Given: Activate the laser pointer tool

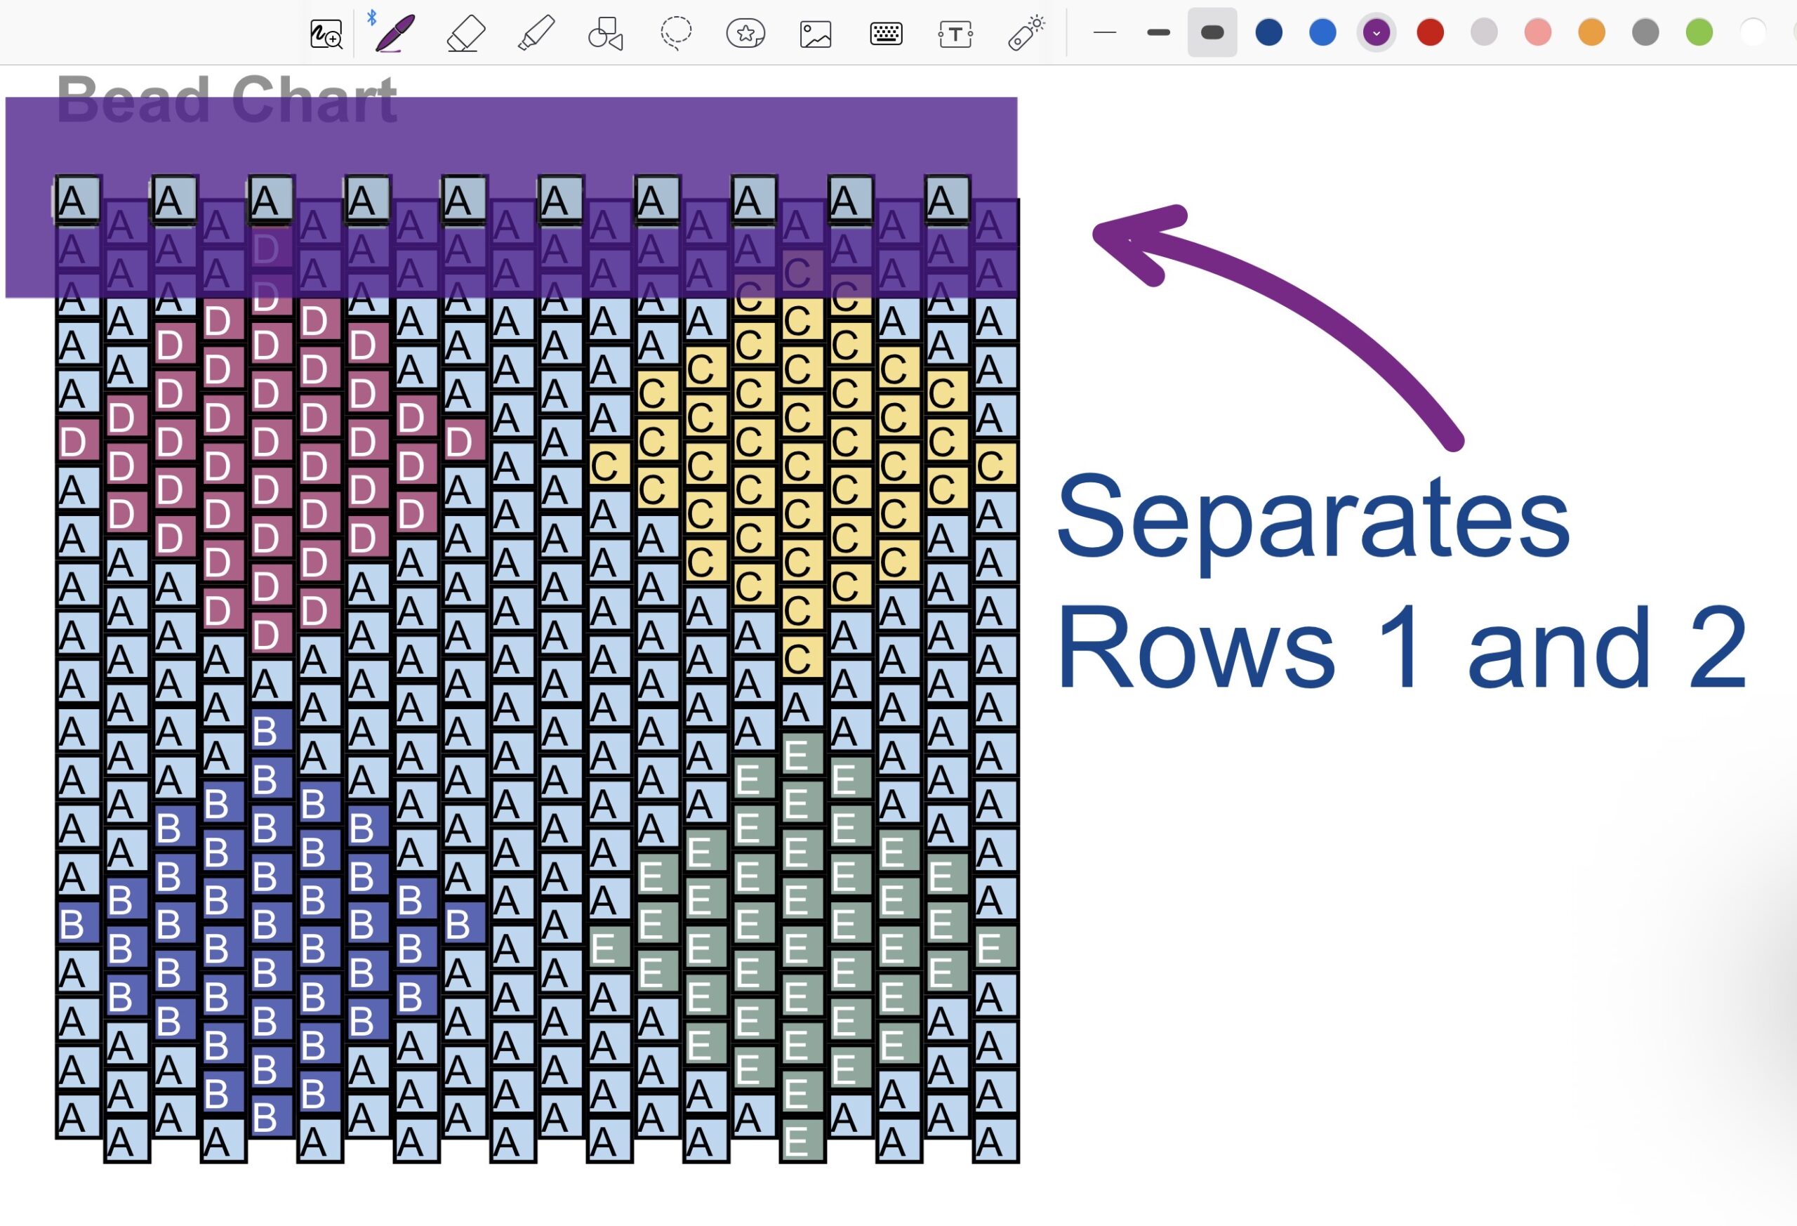Looking at the screenshot, I should pyautogui.click(x=1026, y=34).
